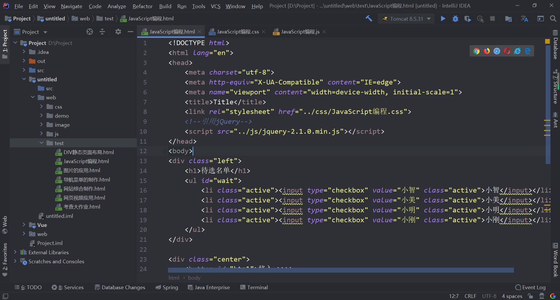Click the 12:7 caret position indicator
Image resolution: width=560 pixels, height=300 pixels.
point(454,296)
